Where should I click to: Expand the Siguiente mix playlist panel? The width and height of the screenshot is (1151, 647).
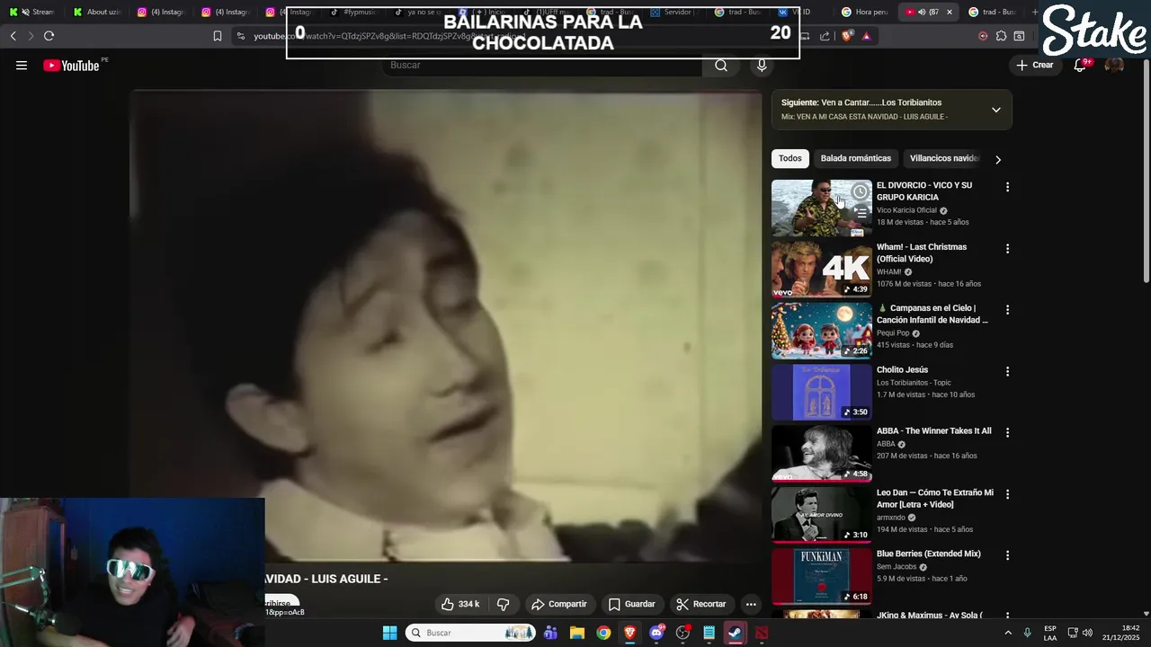pyautogui.click(x=995, y=110)
